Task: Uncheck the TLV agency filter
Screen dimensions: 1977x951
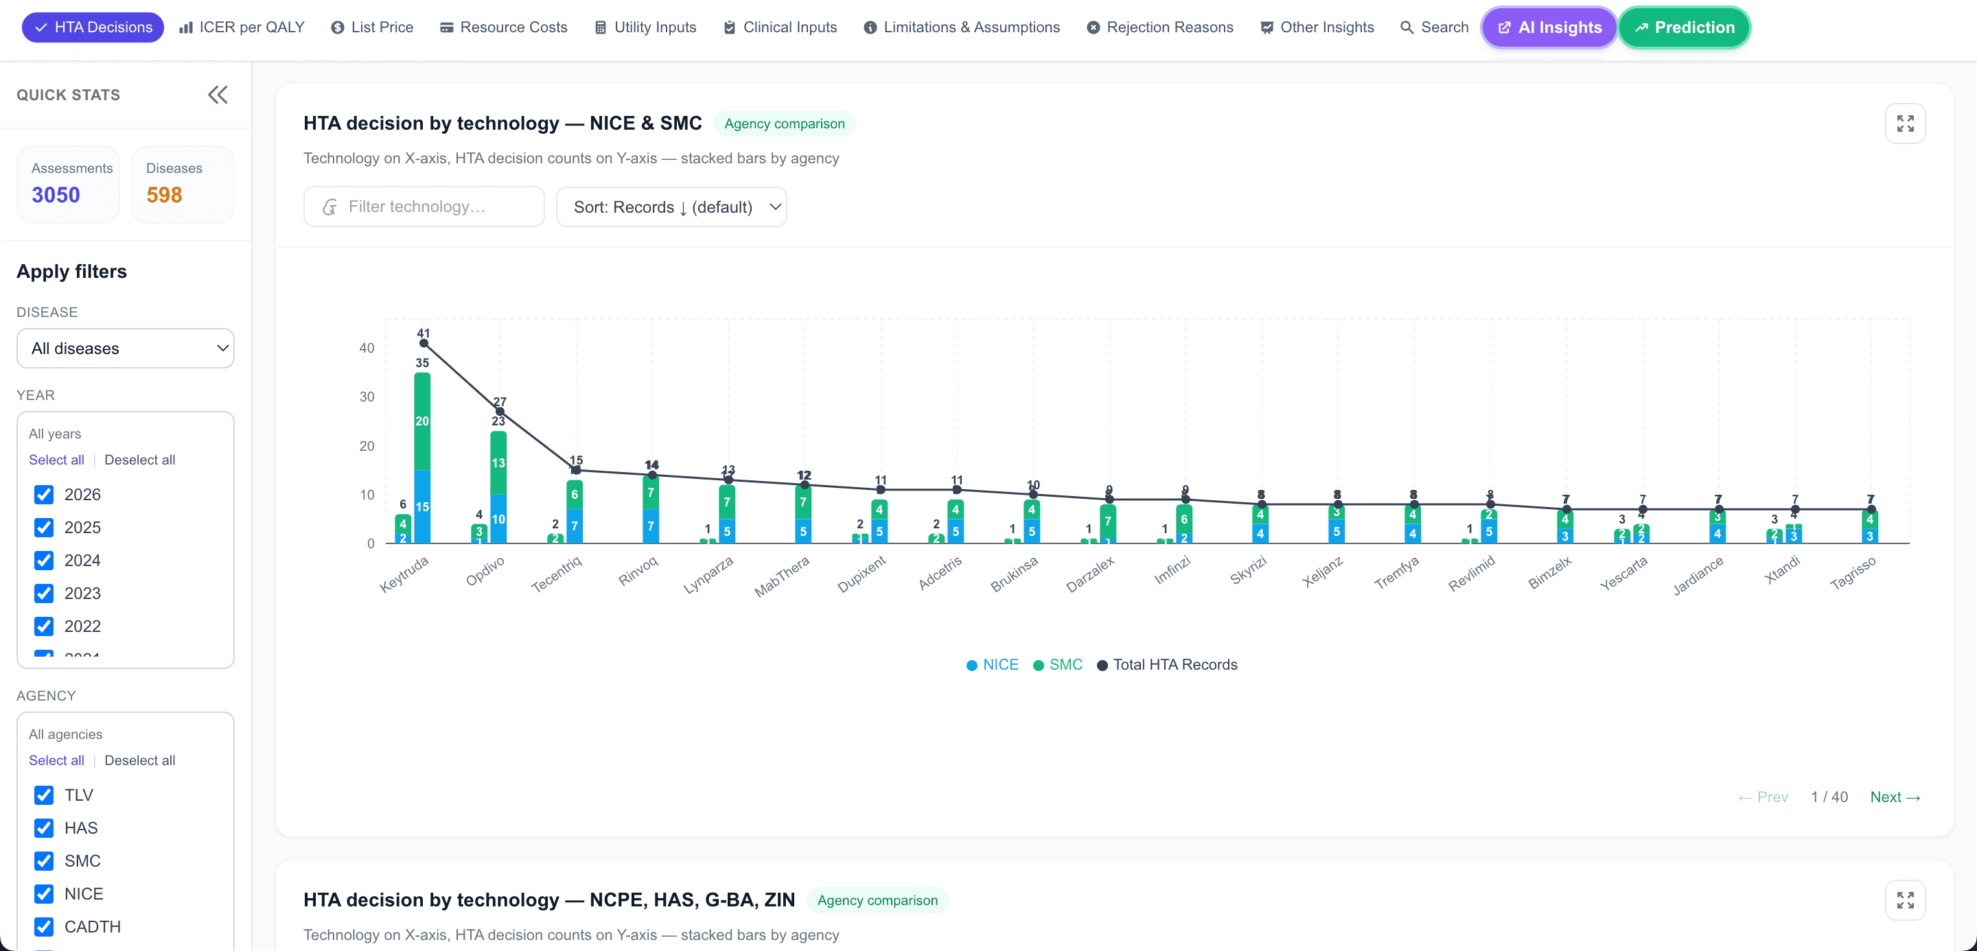Action: point(44,795)
